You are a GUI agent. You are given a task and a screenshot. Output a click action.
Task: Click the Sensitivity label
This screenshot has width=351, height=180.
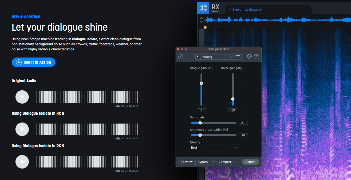(197, 117)
